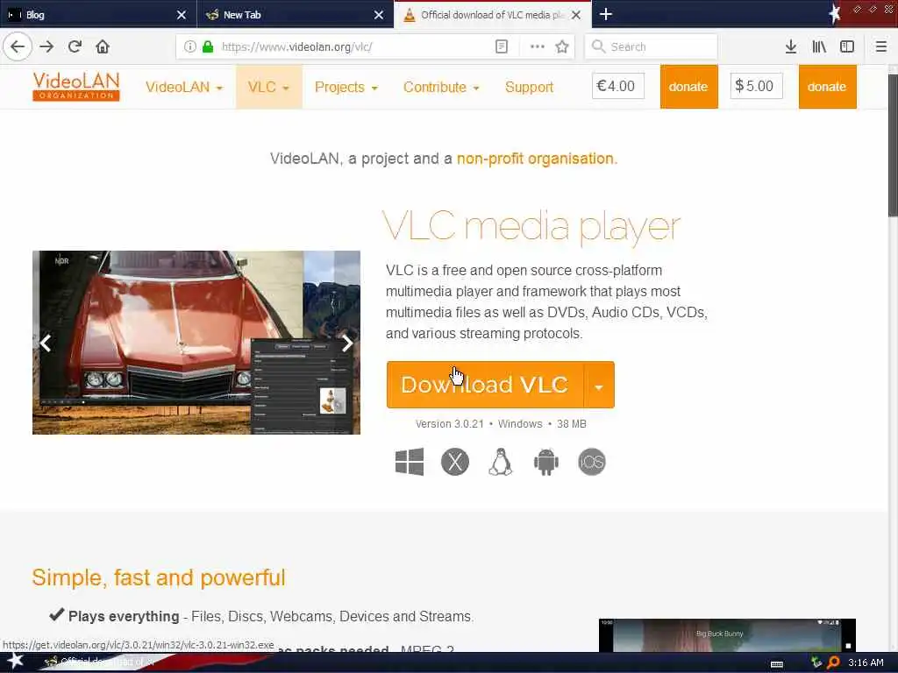Viewport: 898px width, 673px height.
Task: Open the network tray icon
Action: 816,662
